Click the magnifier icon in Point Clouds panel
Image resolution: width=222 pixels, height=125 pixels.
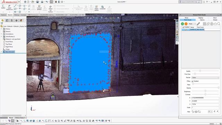tap(219, 24)
